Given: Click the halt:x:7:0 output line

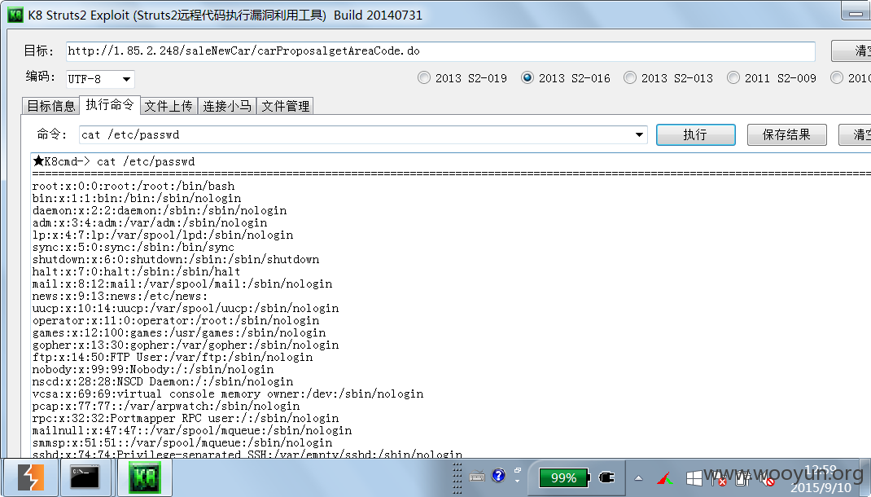Looking at the screenshot, I should pyautogui.click(x=137, y=272).
